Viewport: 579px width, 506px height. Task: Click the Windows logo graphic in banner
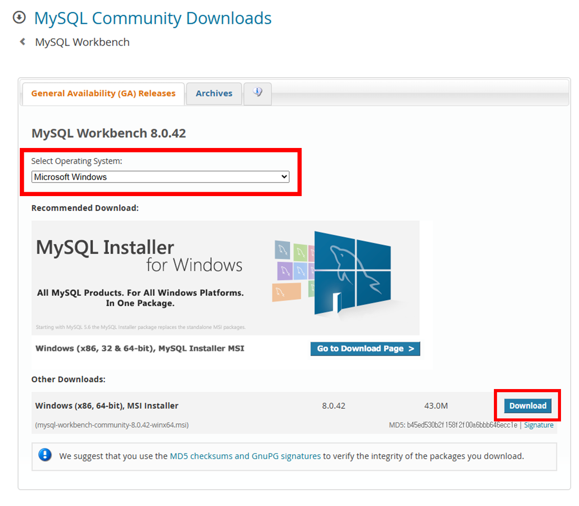coord(353,272)
